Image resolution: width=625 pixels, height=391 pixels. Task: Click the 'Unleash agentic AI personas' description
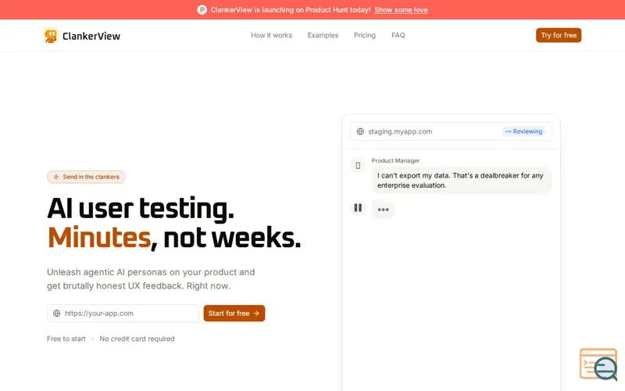coord(151,279)
